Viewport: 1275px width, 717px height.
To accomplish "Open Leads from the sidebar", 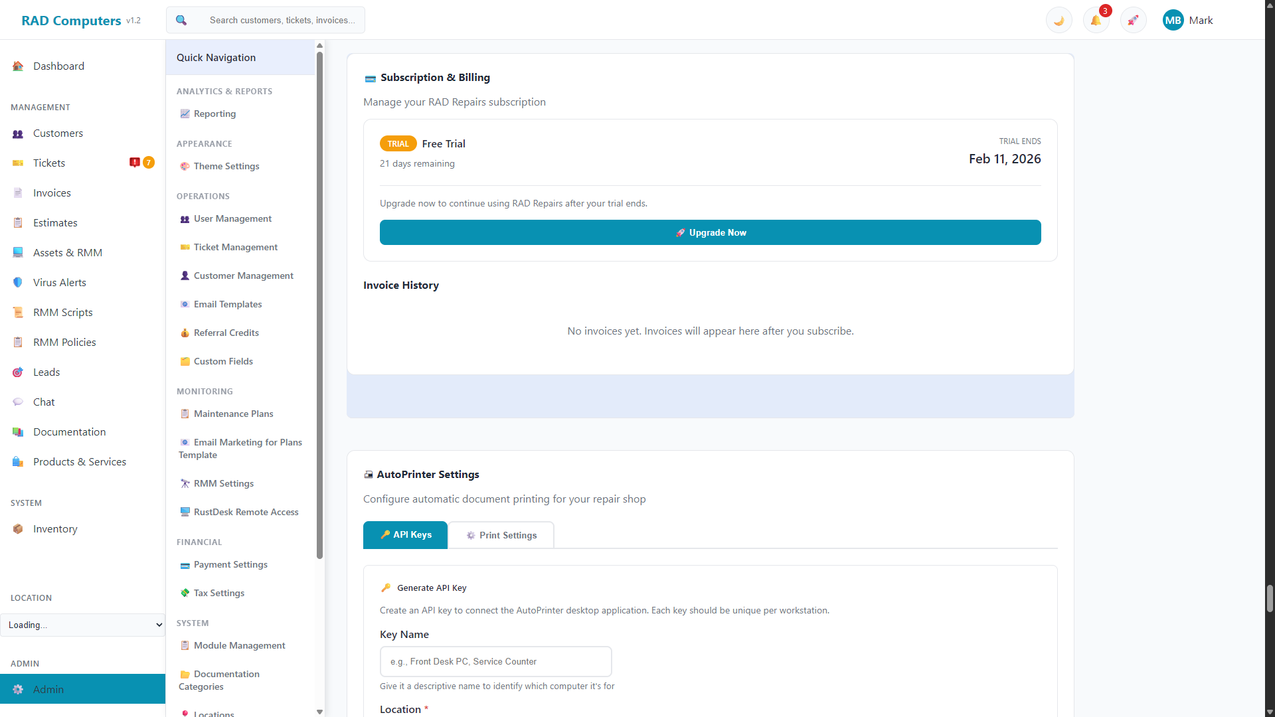I will [x=46, y=372].
